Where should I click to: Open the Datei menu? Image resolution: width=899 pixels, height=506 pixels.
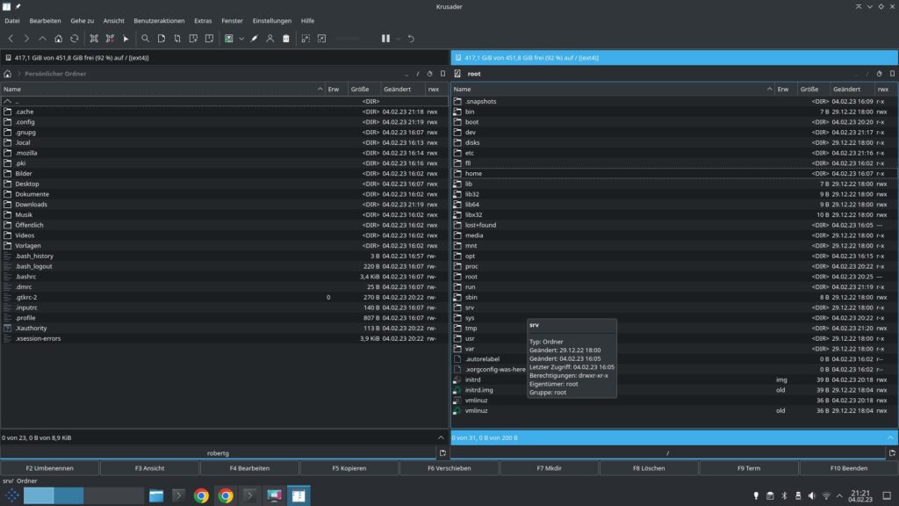pyautogui.click(x=12, y=21)
